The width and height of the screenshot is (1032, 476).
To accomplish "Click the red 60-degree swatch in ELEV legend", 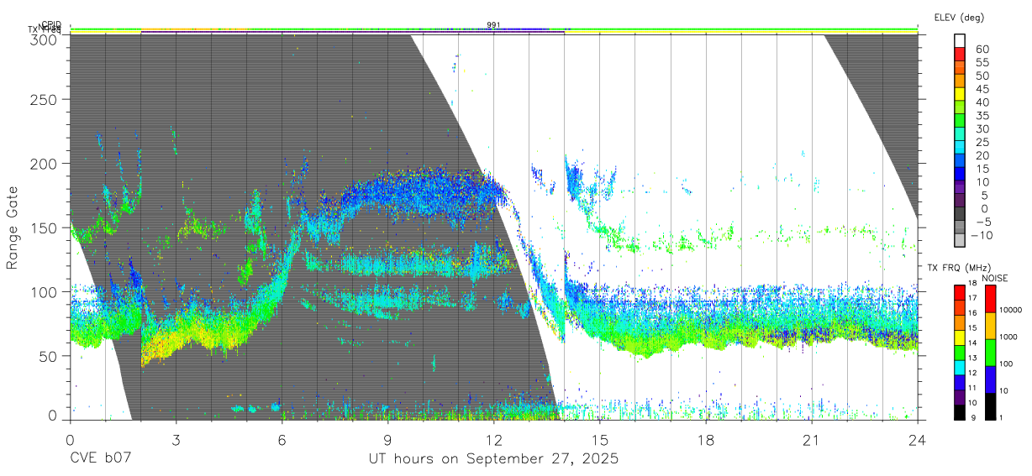I will 960,53.
